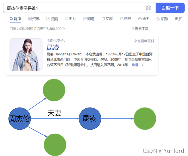The width and height of the screenshot is (188, 156).
Task: Click the picture icon beside 图片
Action: tap(66, 19)
